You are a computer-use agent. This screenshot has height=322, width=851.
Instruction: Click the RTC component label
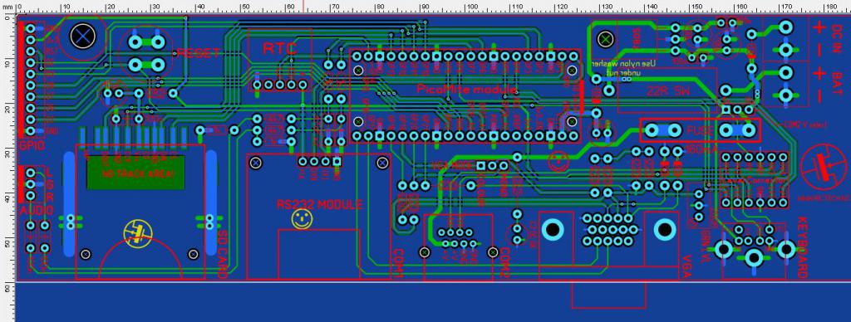(x=279, y=48)
